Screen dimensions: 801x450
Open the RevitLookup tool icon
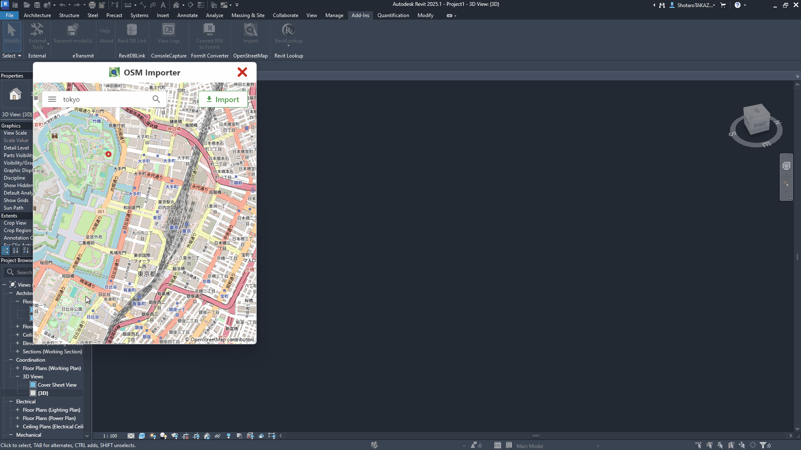tap(288, 30)
